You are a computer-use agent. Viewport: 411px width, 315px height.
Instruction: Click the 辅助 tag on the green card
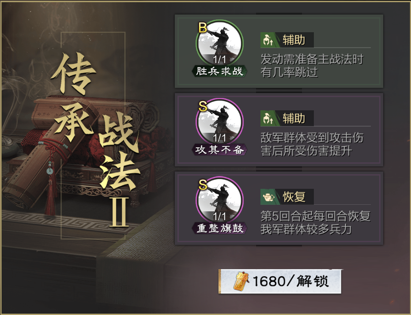coord(294,40)
